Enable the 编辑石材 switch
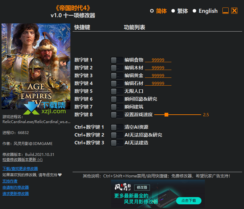Image resolution: width=244 pixels, height=209 pixels. point(117,84)
